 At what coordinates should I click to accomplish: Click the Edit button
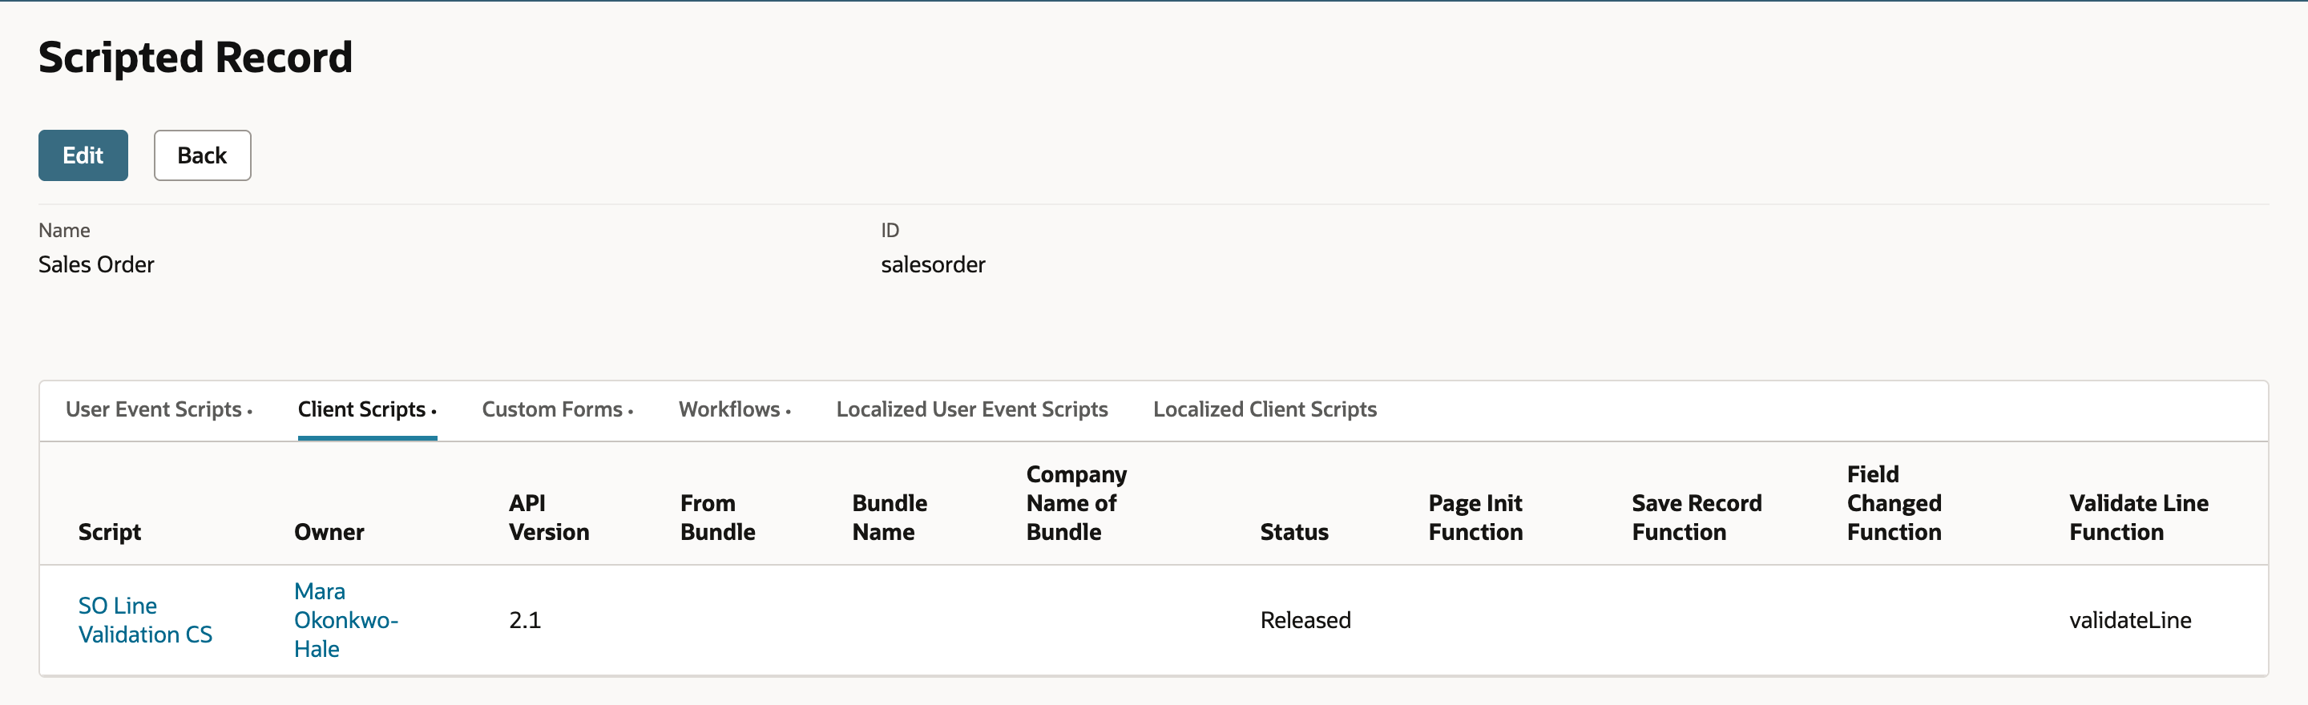click(x=83, y=155)
